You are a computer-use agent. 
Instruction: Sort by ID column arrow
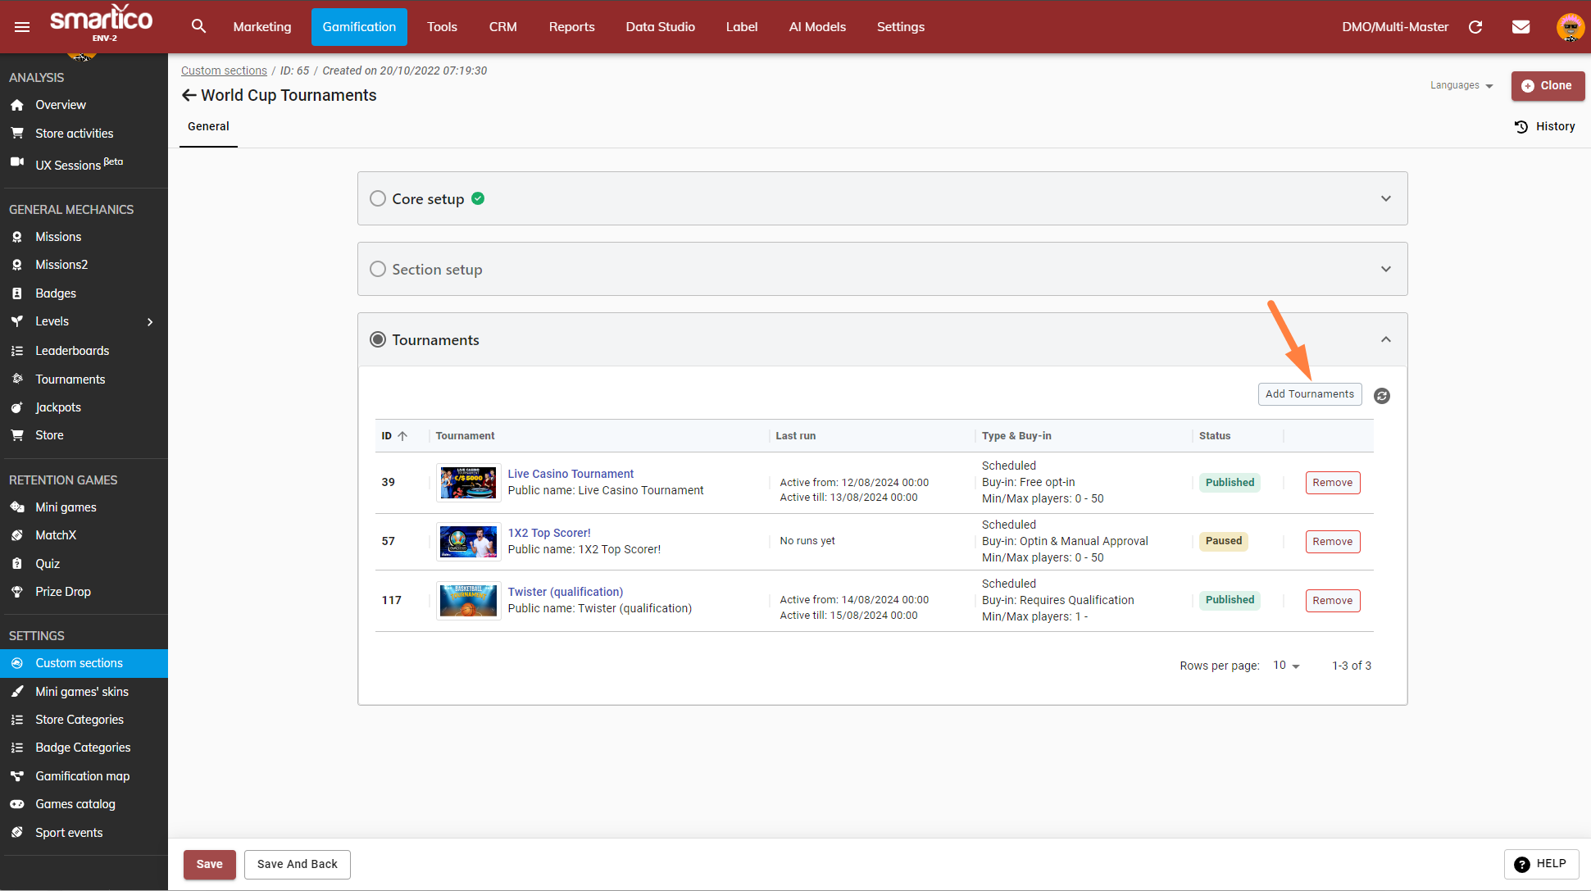(x=402, y=436)
